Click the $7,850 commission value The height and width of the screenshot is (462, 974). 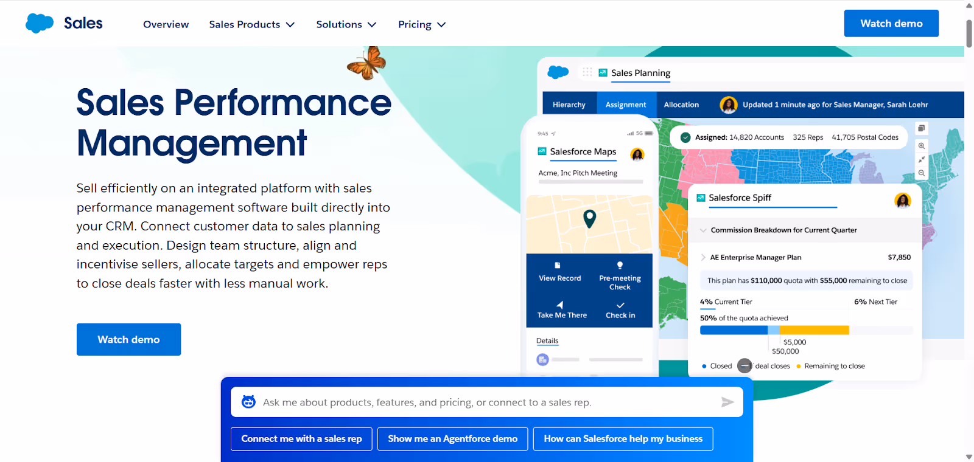(899, 257)
